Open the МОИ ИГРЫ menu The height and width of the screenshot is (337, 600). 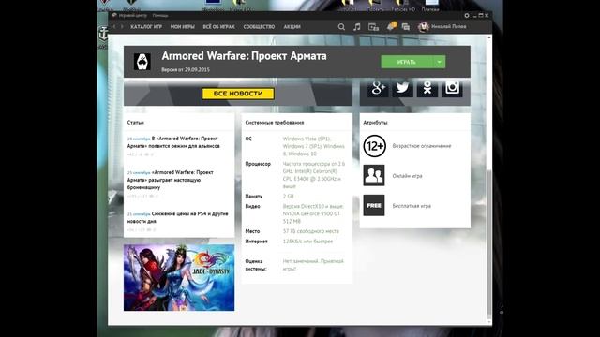coord(183,27)
